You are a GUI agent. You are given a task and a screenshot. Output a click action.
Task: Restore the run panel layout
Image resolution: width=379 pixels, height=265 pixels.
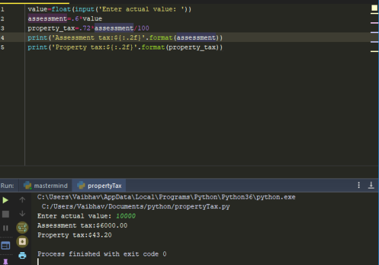pyautogui.click(x=5, y=245)
